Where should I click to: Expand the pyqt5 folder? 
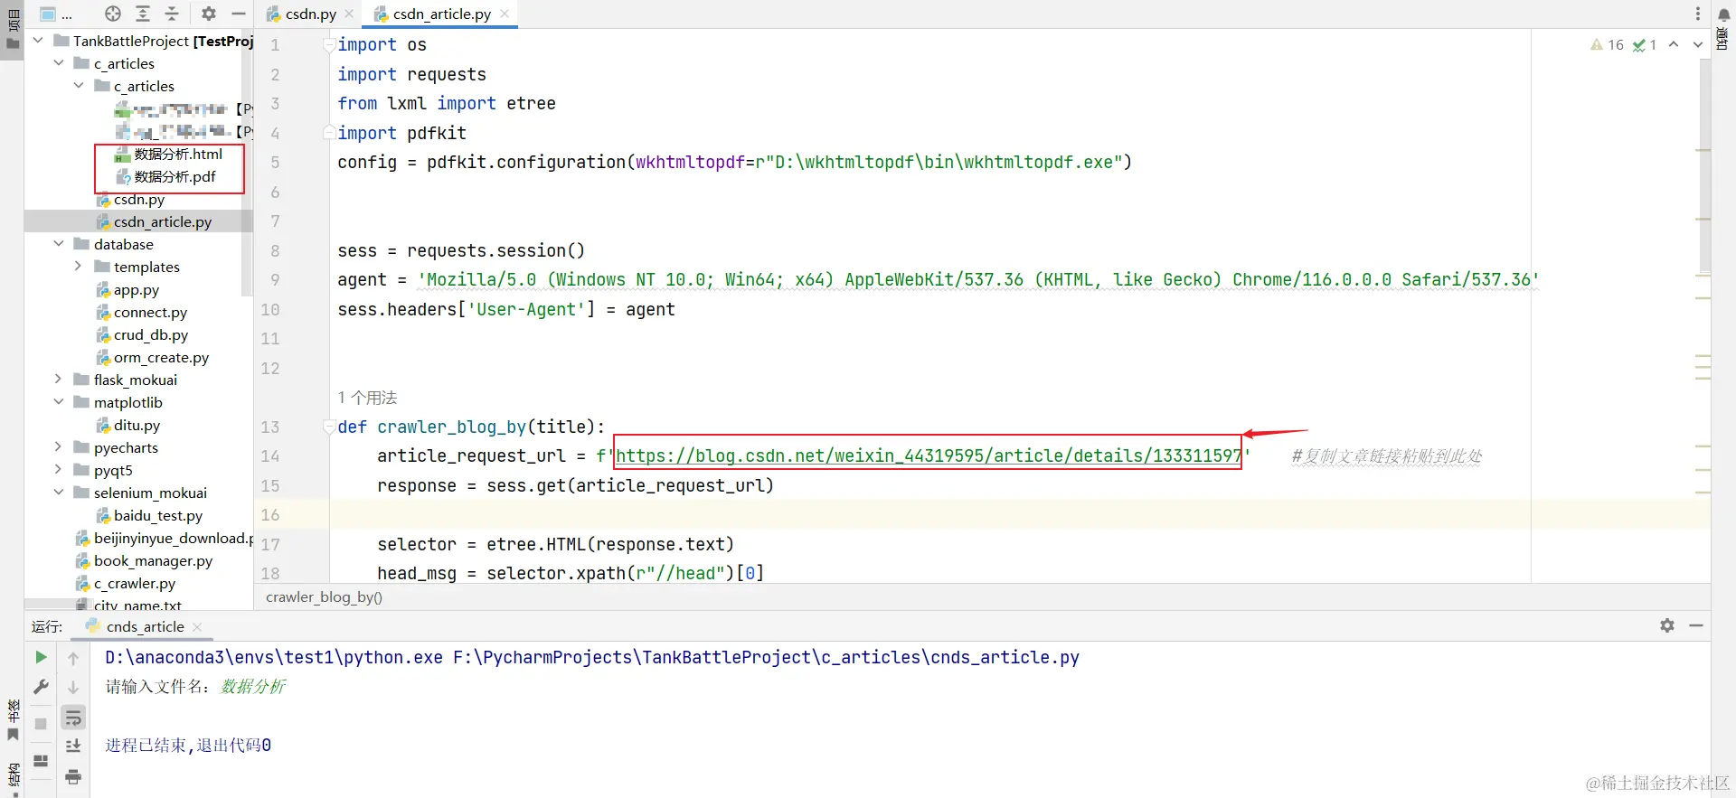click(x=59, y=470)
